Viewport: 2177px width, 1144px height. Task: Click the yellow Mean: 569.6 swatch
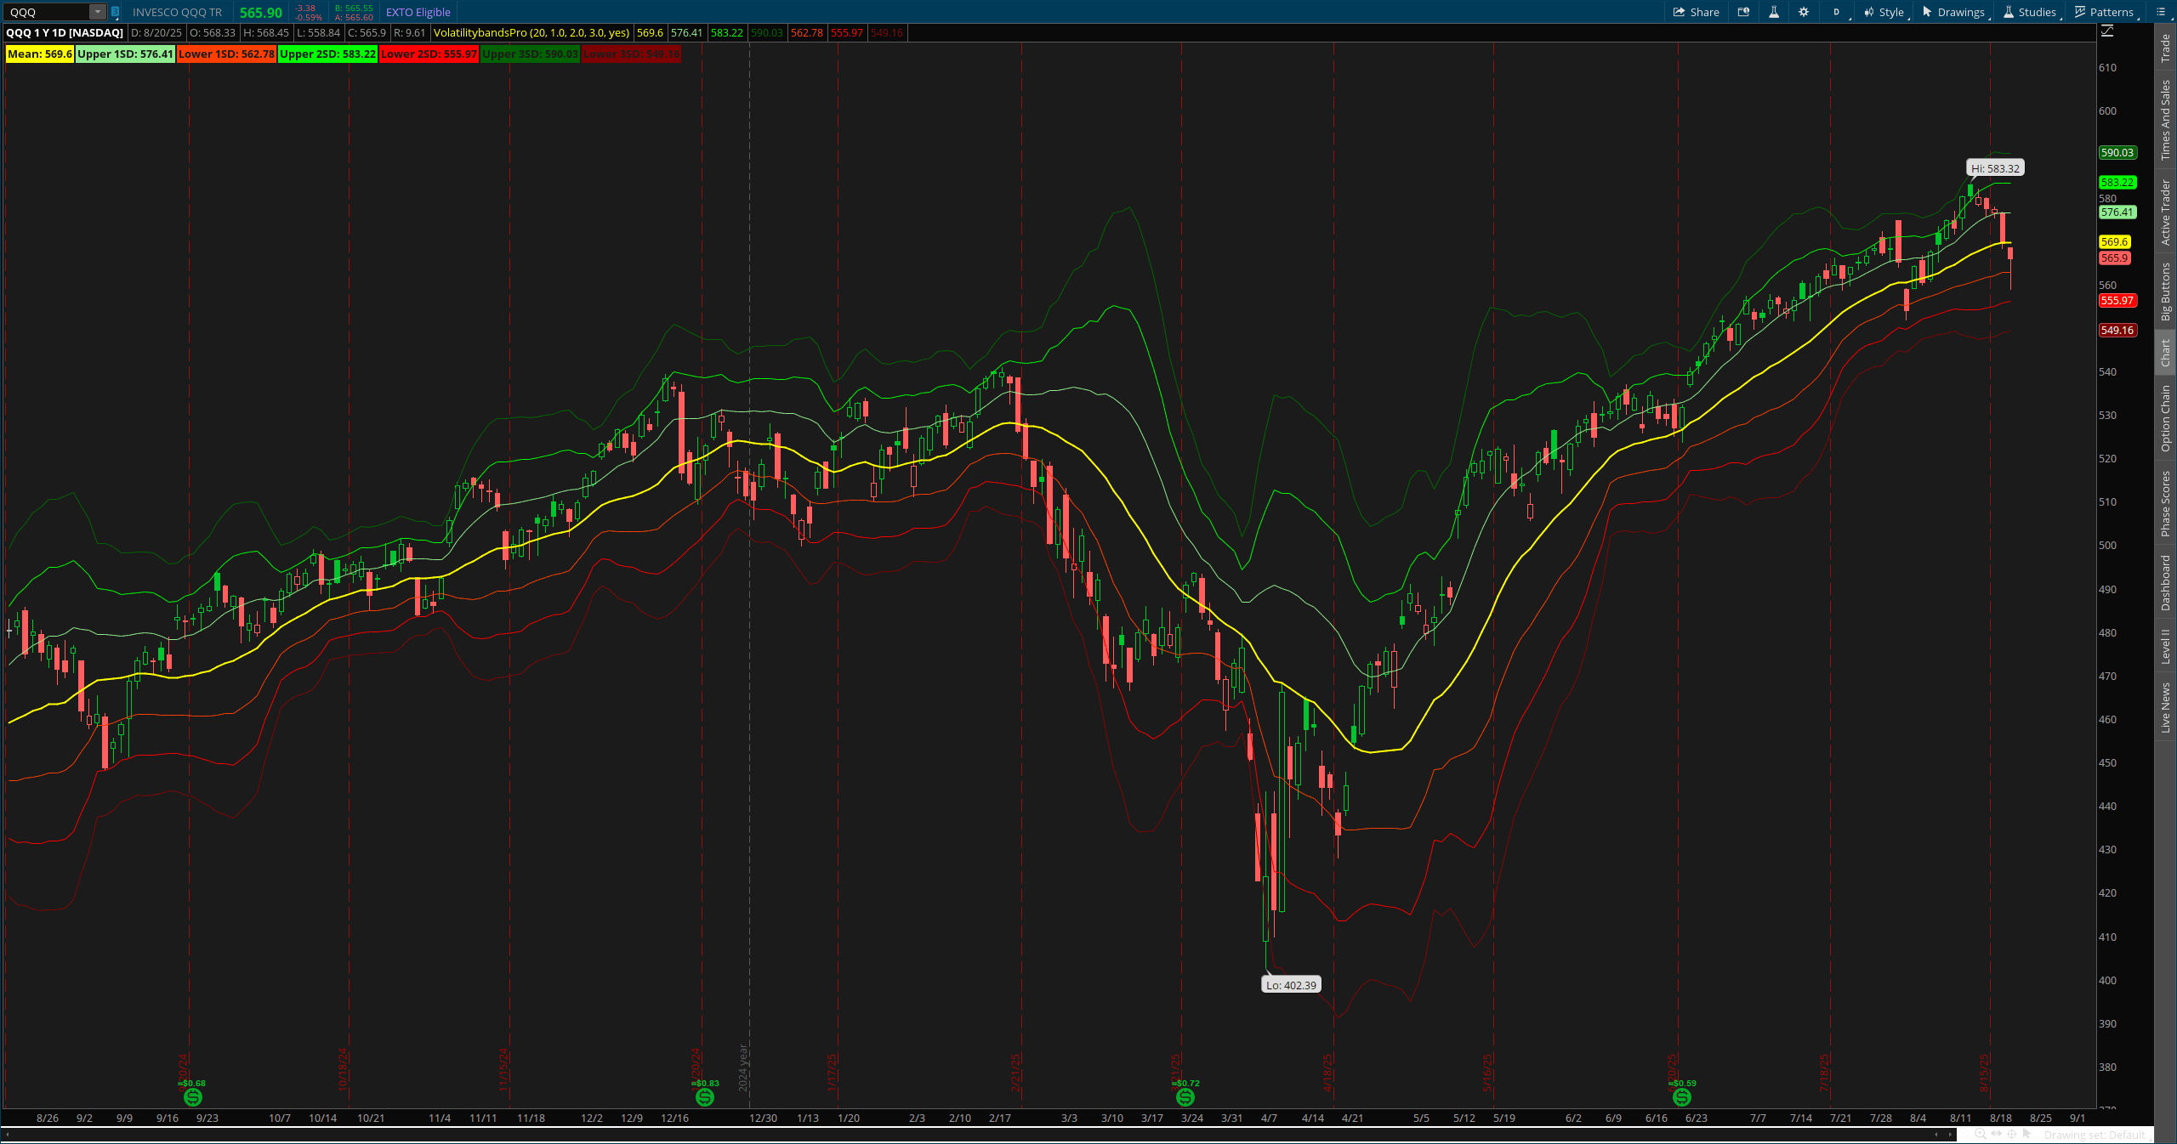pyautogui.click(x=38, y=54)
